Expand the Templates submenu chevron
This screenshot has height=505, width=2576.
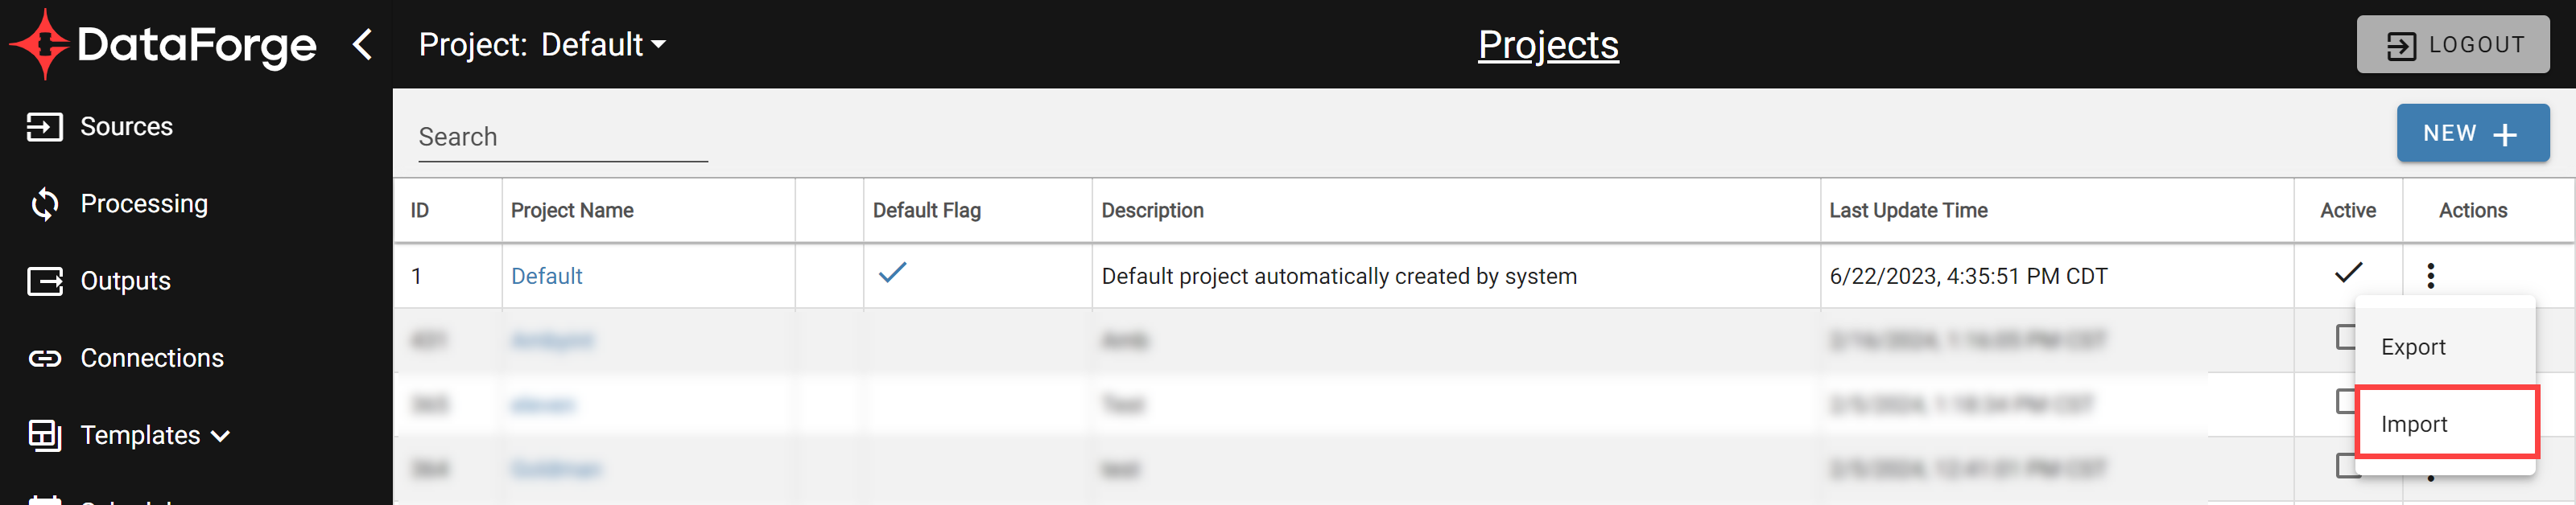pos(221,436)
